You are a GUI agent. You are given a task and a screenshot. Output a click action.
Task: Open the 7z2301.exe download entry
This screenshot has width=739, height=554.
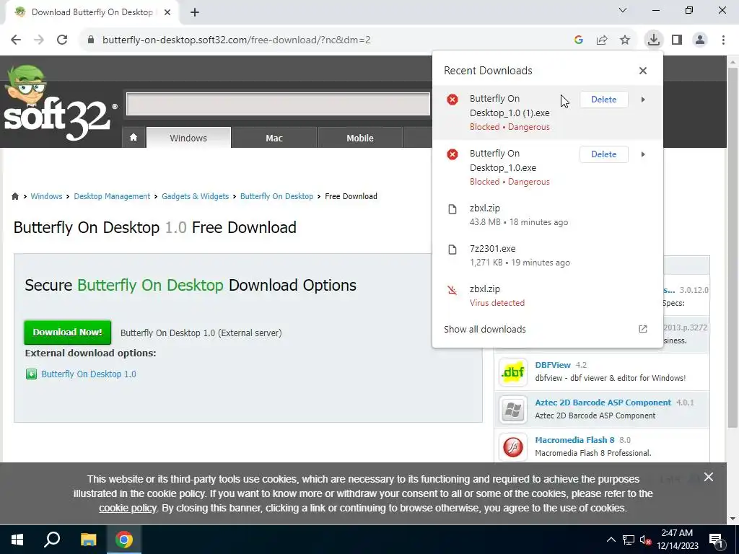pos(548,255)
